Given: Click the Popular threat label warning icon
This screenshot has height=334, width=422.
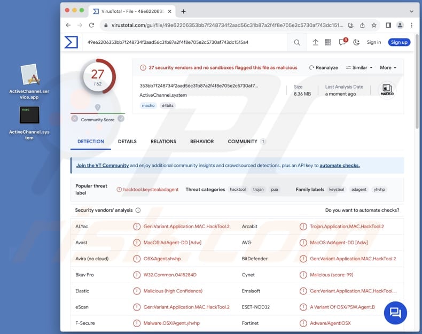Looking at the screenshot, I should (x=119, y=190).
